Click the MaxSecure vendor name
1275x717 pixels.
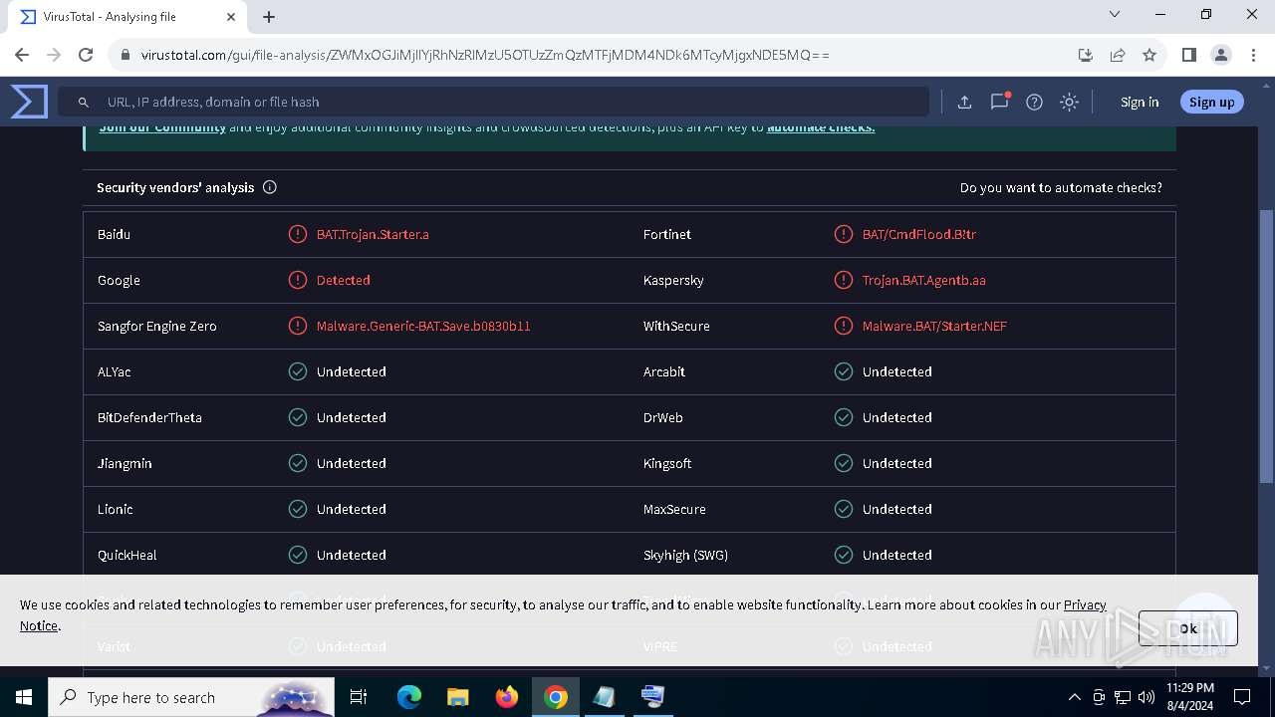pos(674,509)
